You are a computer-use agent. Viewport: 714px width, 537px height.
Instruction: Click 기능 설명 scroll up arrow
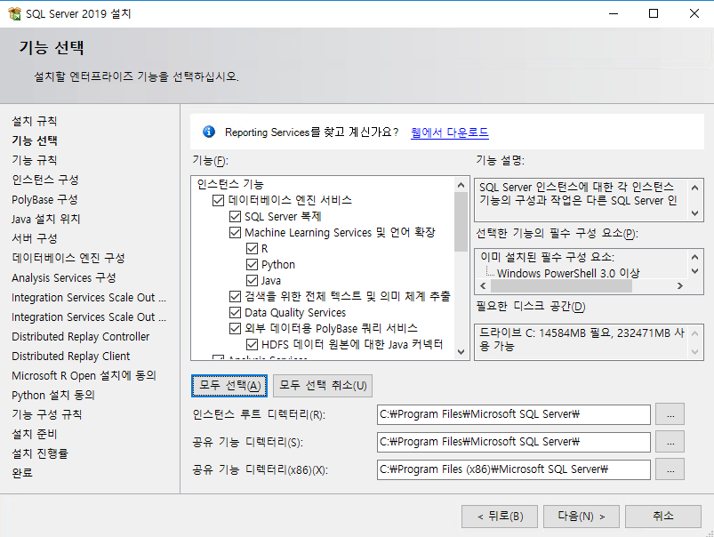coord(694,188)
